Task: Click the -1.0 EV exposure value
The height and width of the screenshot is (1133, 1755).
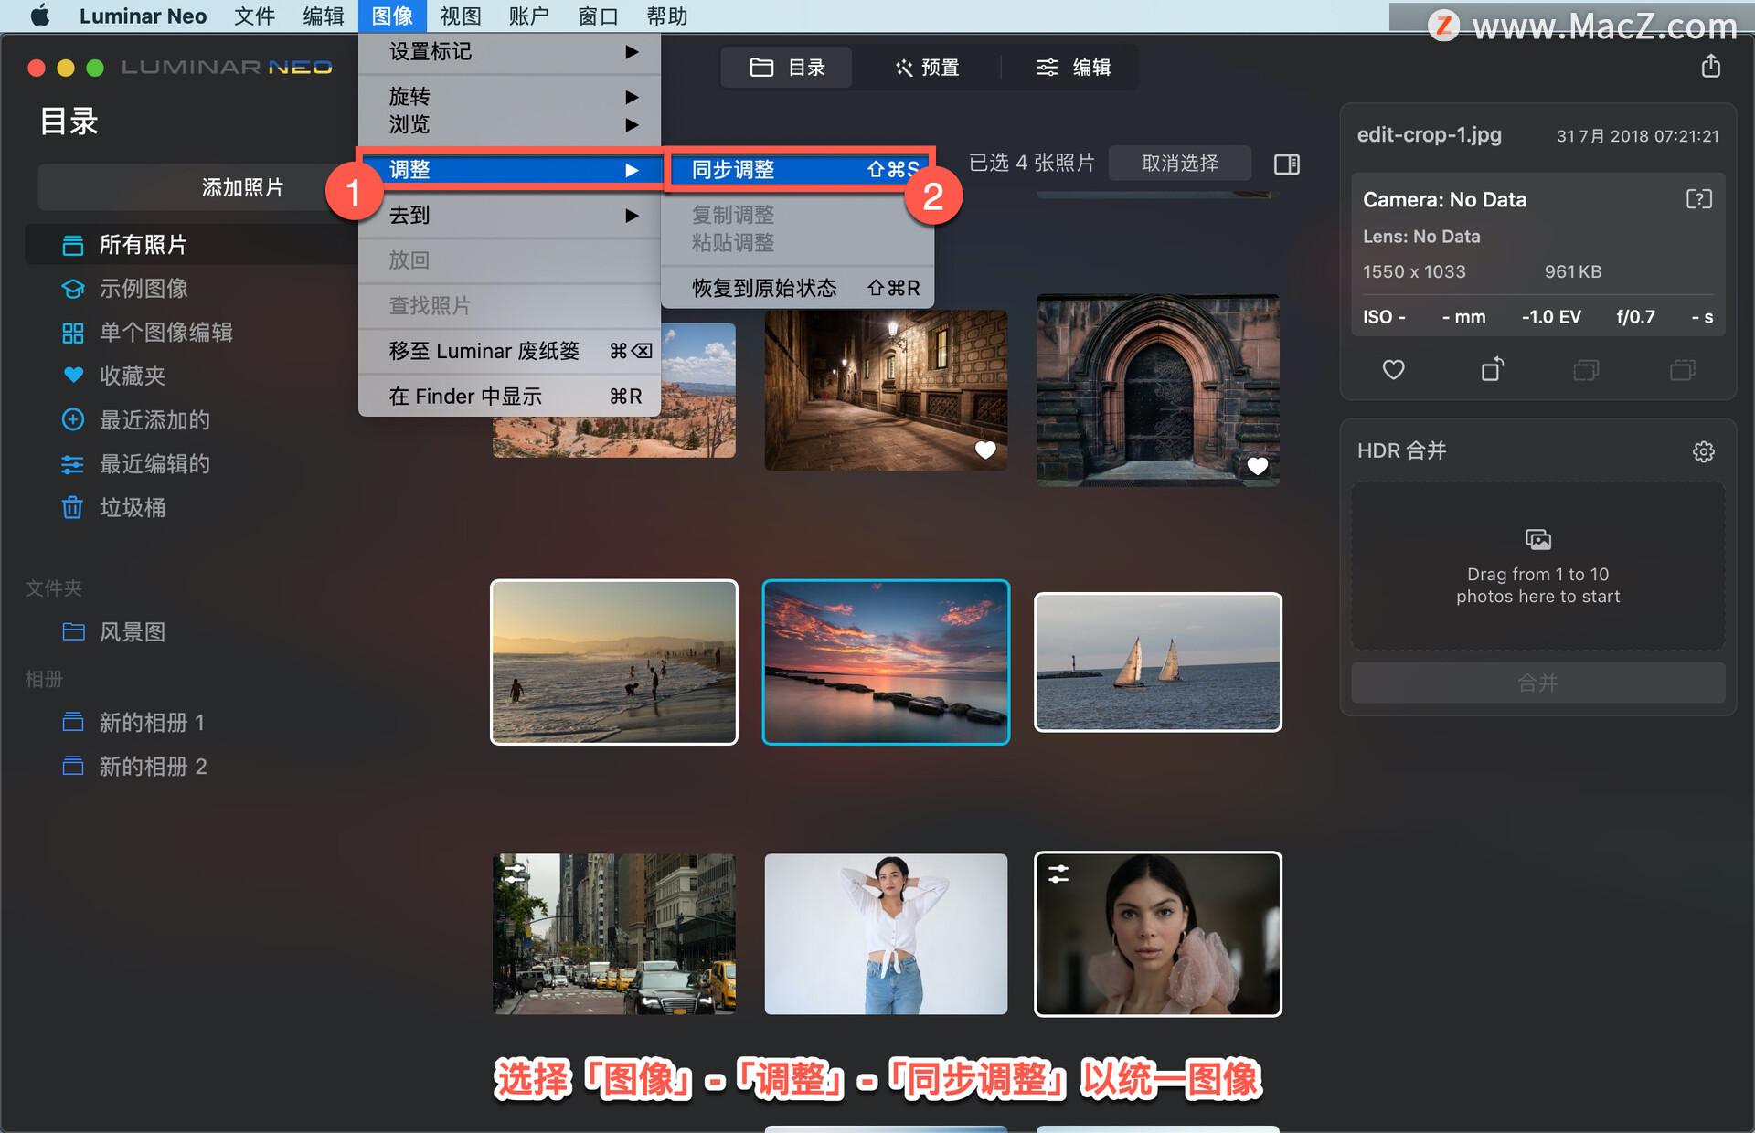Action: click(1551, 316)
